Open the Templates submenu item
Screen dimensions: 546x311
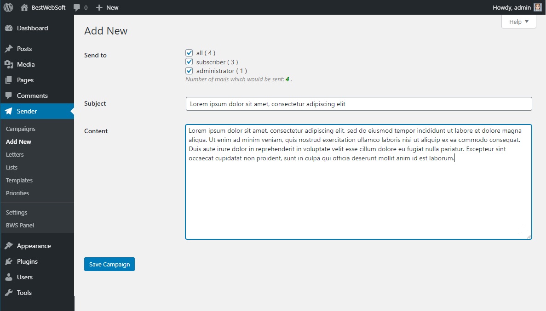click(19, 180)
